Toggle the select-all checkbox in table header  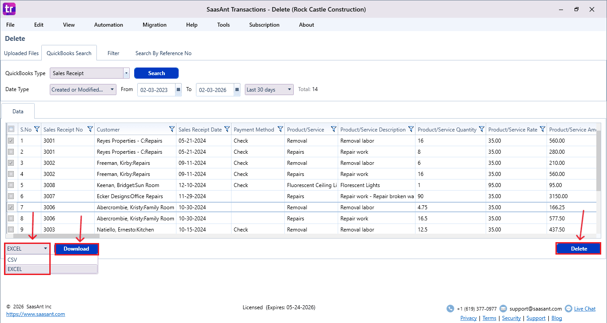[12, 129]
